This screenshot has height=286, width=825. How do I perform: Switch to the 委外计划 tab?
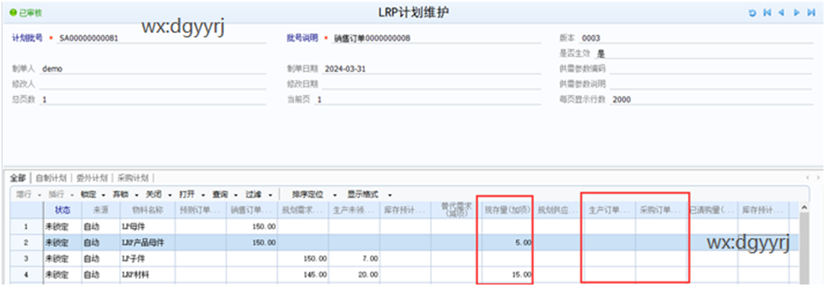point(91,178)
